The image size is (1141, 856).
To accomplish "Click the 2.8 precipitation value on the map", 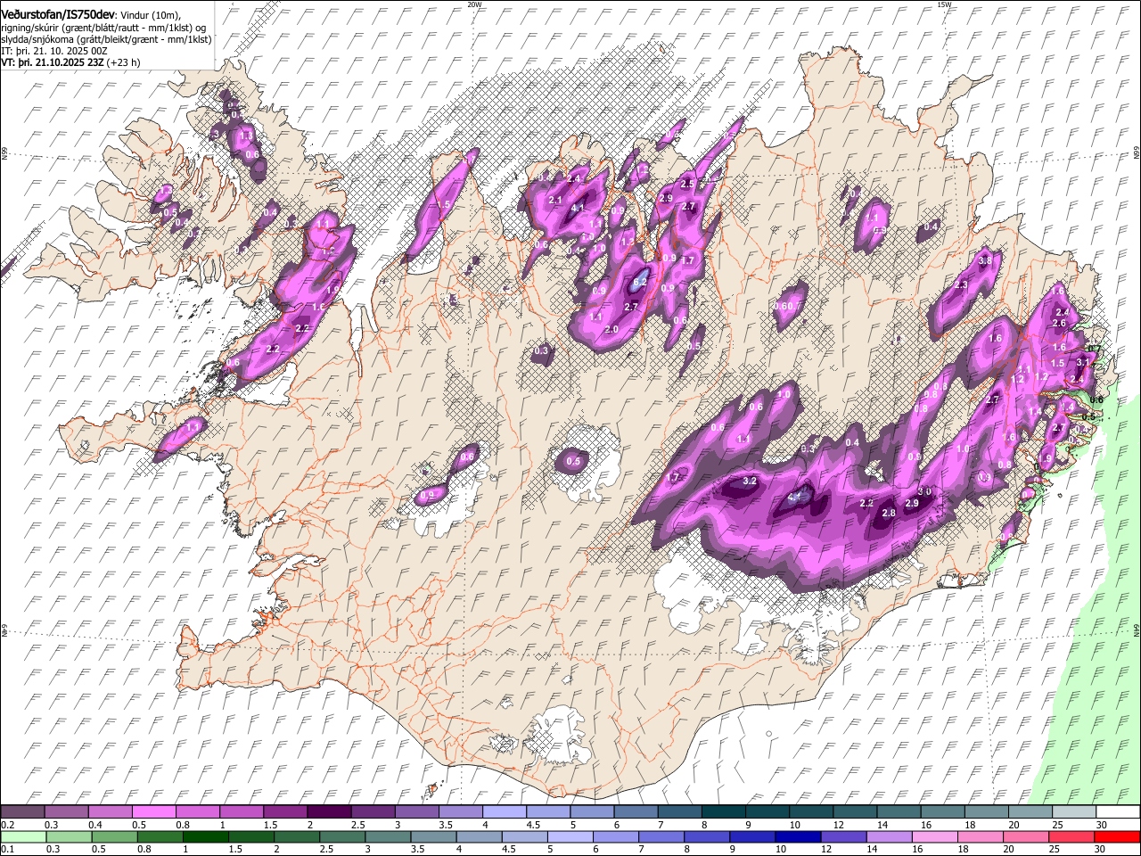I will [889, 513].
